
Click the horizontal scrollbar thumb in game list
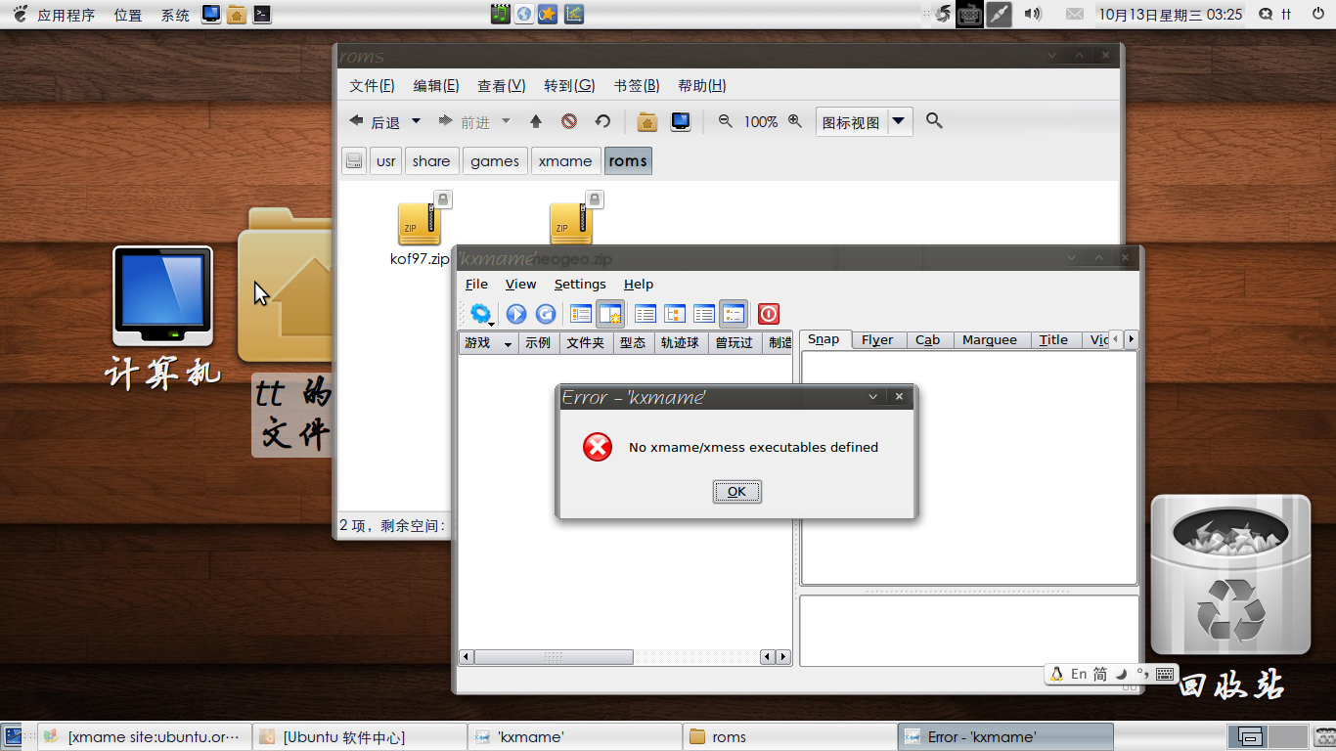coord(554,657)
